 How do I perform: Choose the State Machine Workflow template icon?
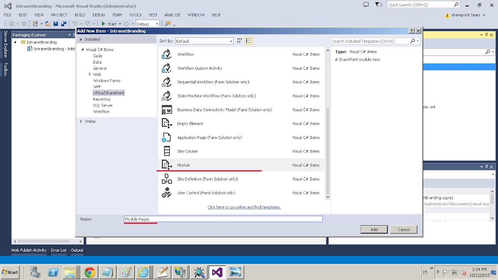click(166, 96)
